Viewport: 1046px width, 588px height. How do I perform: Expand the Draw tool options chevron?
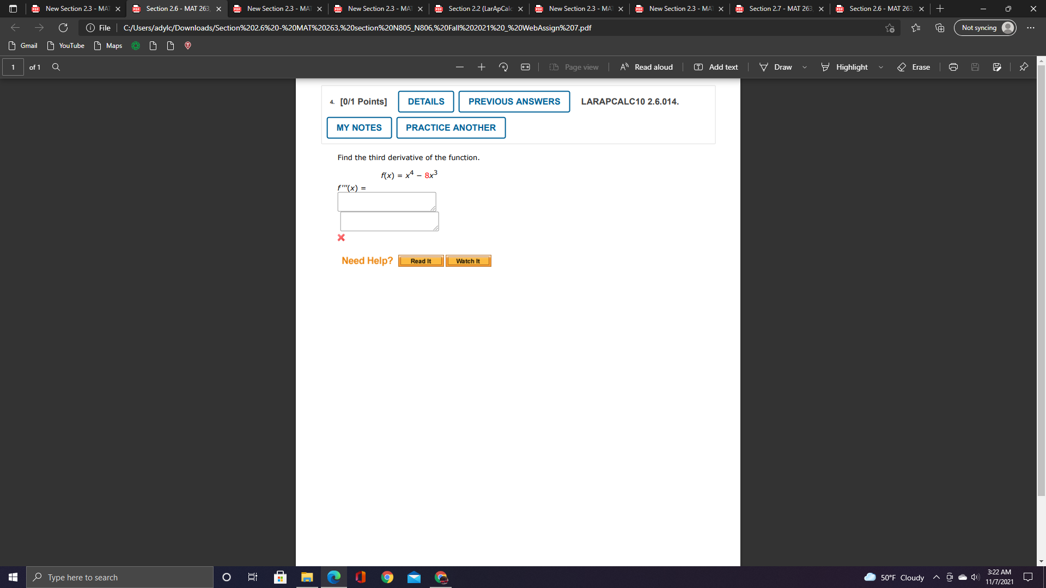[x=805, y=67]
